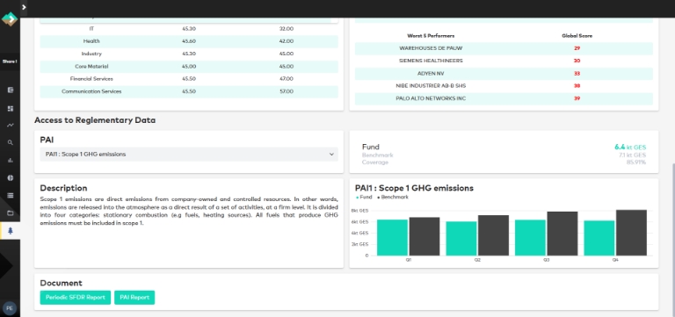Click the Coverage 85.91% value

point(635,162)
